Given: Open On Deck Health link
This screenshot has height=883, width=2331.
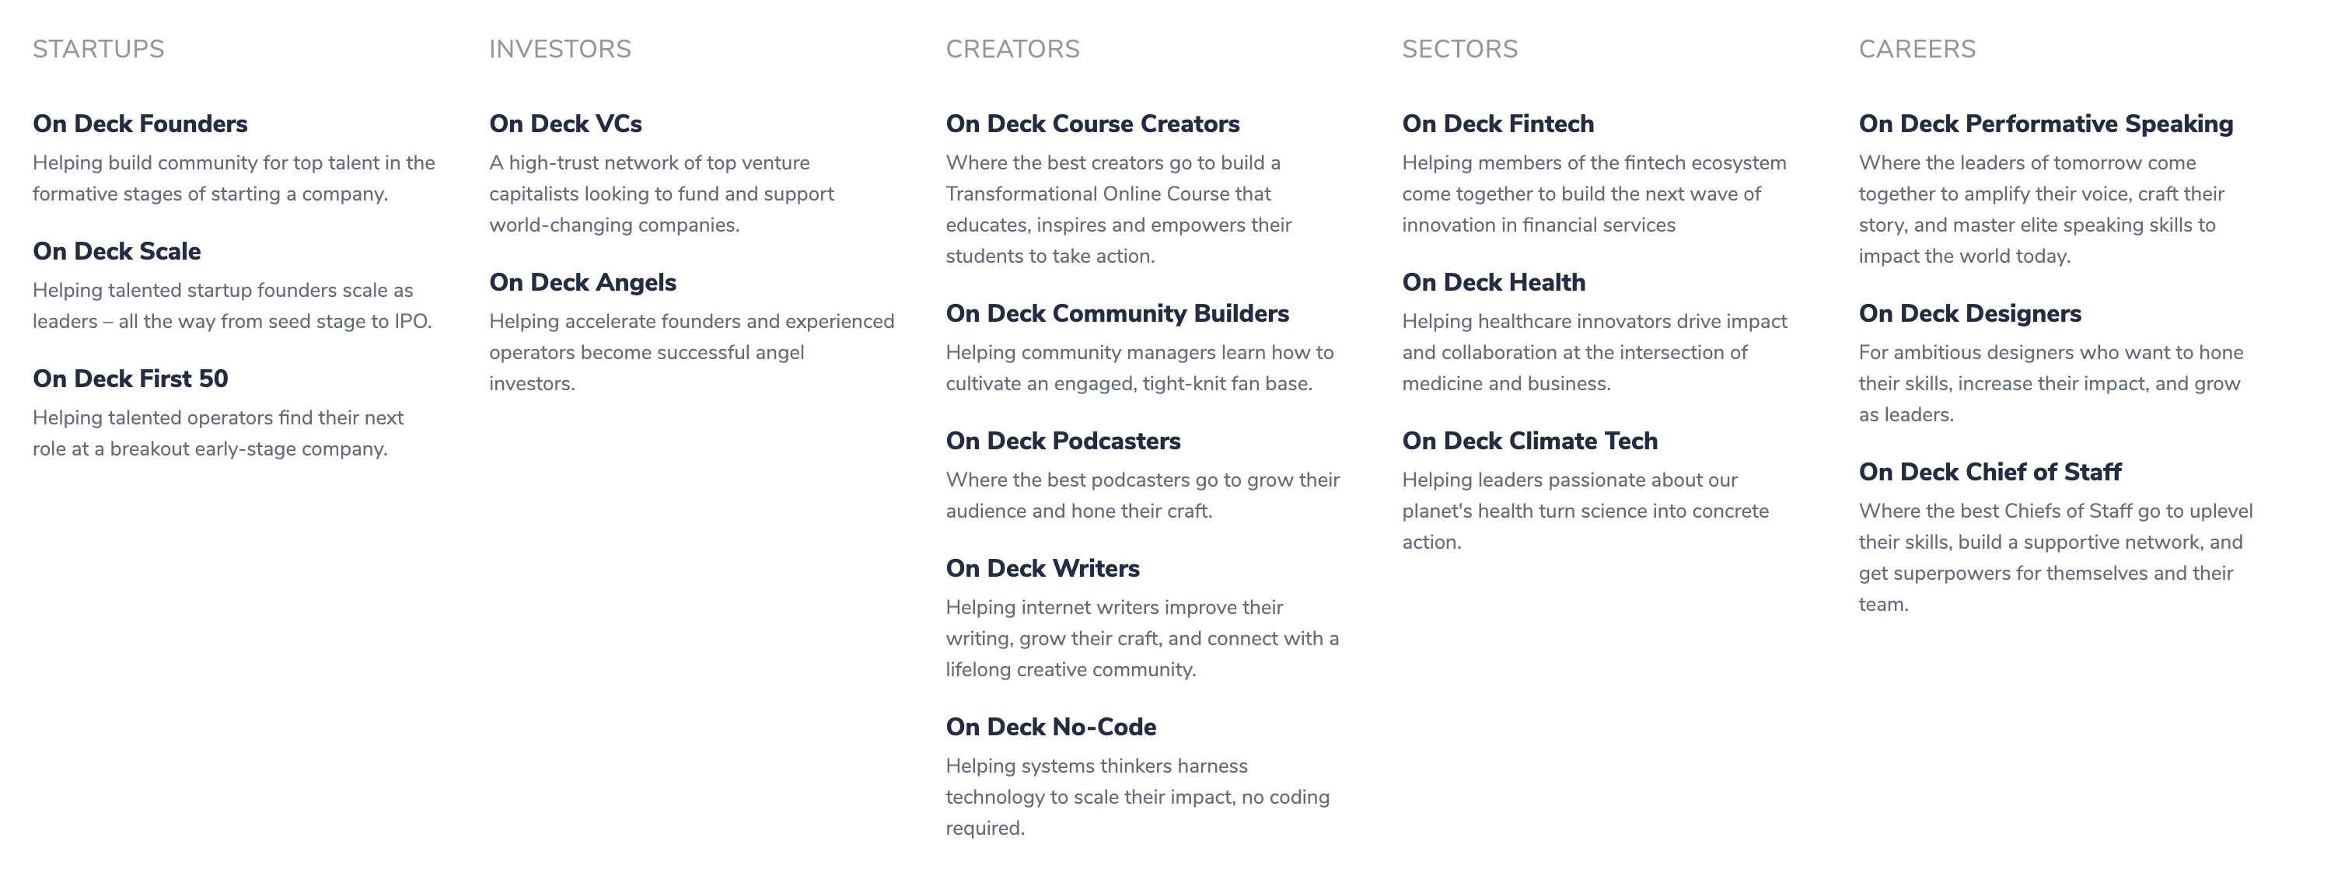Looking at the screenshot, I should coord(1494,282).
